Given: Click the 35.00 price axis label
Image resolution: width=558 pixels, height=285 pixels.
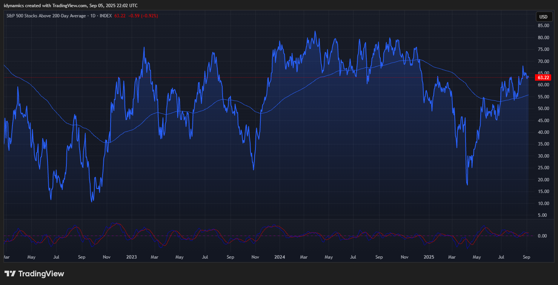Looking at the screenshot, I should [543, 144].
